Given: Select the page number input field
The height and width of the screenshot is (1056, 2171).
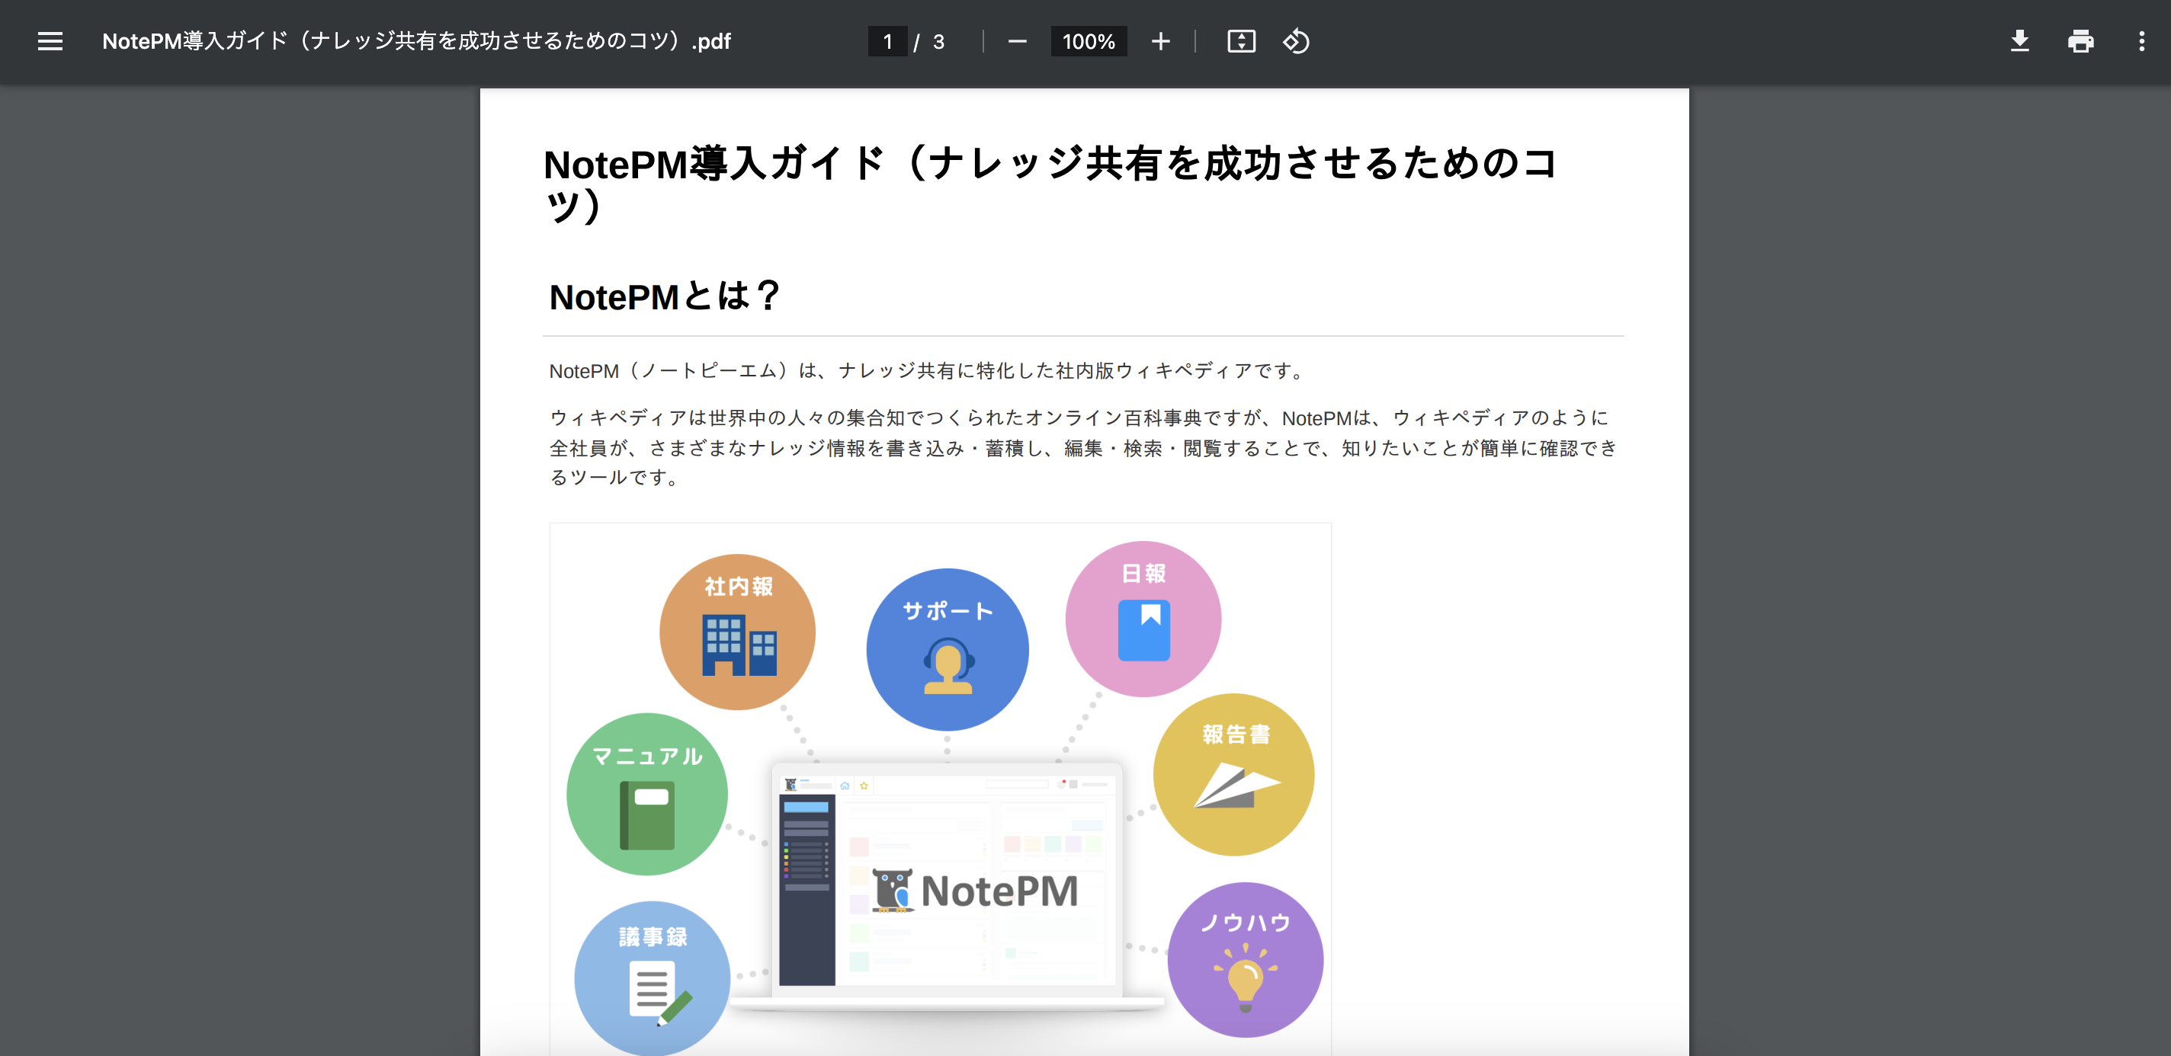Looking at the screenshot, I should click(x=887, y=41).
